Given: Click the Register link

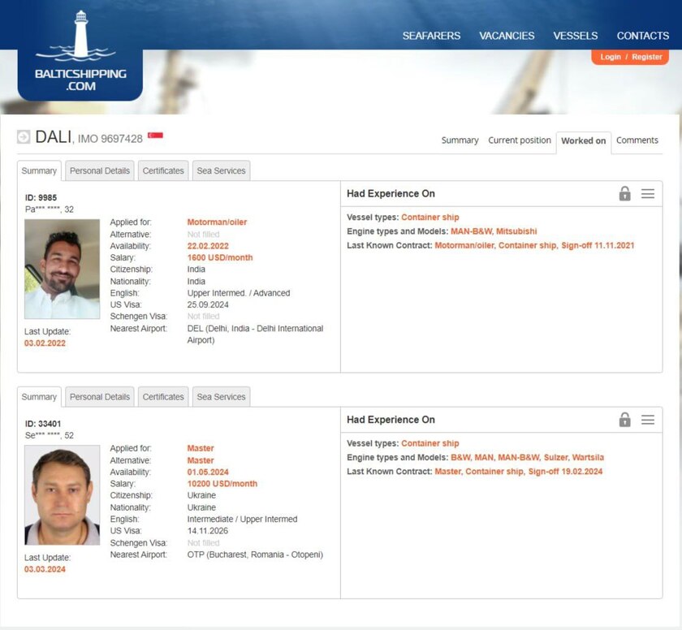Looking at the screenshot, I should pyautogui.click(x=647, y=57).
